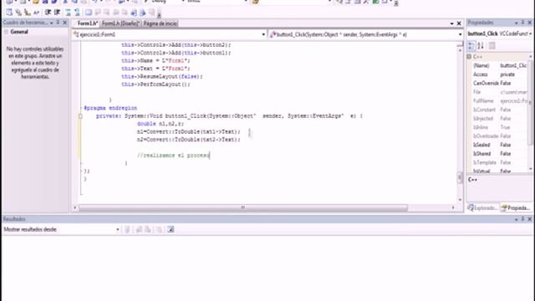The width and height of the screenshot is (535, 301).
Task: Click the decrease indent toolbar icon
Action: (x=48, y=13)
